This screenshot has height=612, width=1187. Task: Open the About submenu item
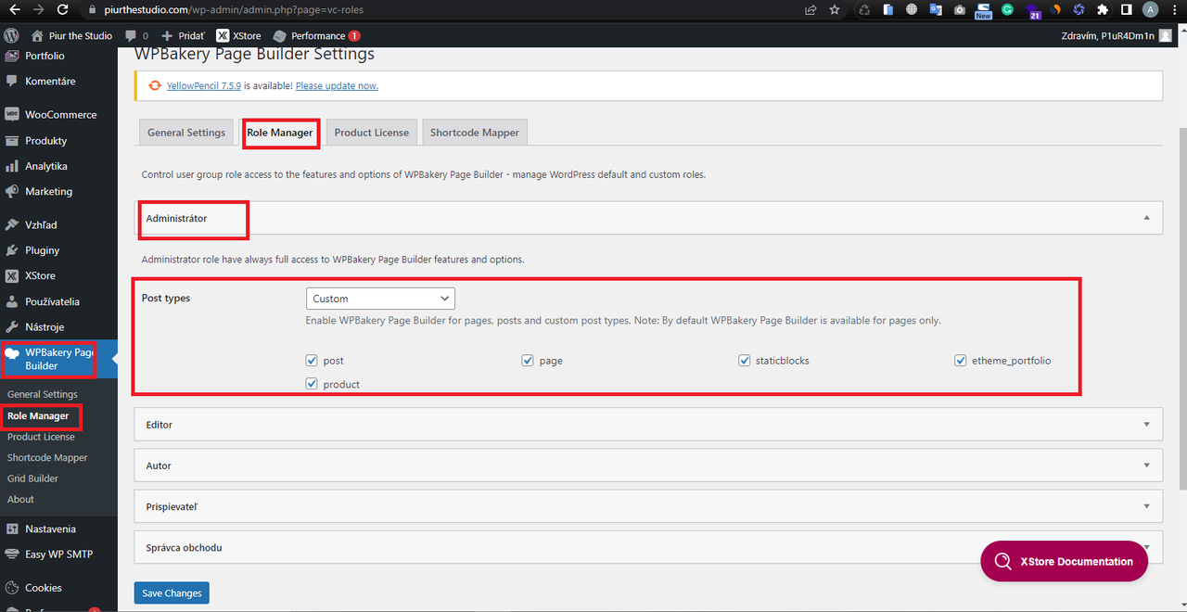[20, 499]
